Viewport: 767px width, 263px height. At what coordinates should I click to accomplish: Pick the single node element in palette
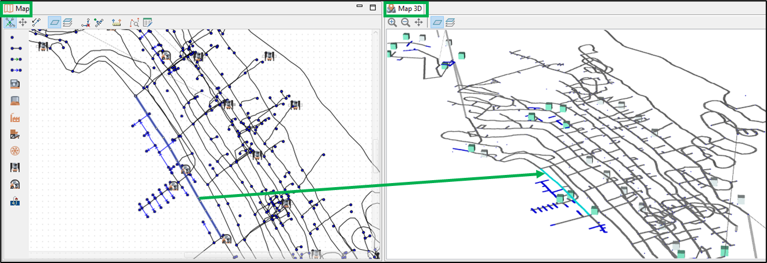13,36
